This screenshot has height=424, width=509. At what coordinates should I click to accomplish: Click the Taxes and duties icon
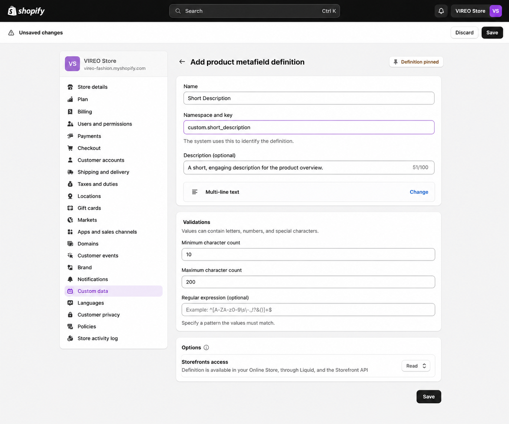[70, 184]
